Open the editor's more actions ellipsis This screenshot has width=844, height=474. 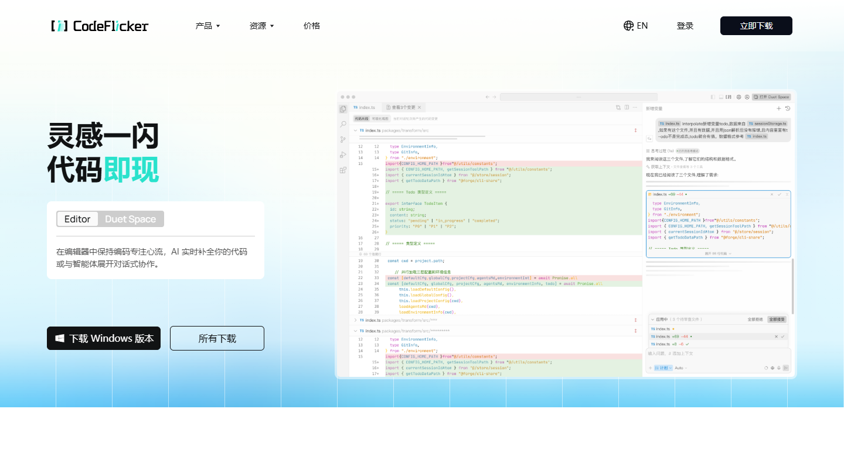(635, 108)
